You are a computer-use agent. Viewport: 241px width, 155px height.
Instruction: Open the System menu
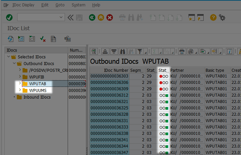(78, 5)
